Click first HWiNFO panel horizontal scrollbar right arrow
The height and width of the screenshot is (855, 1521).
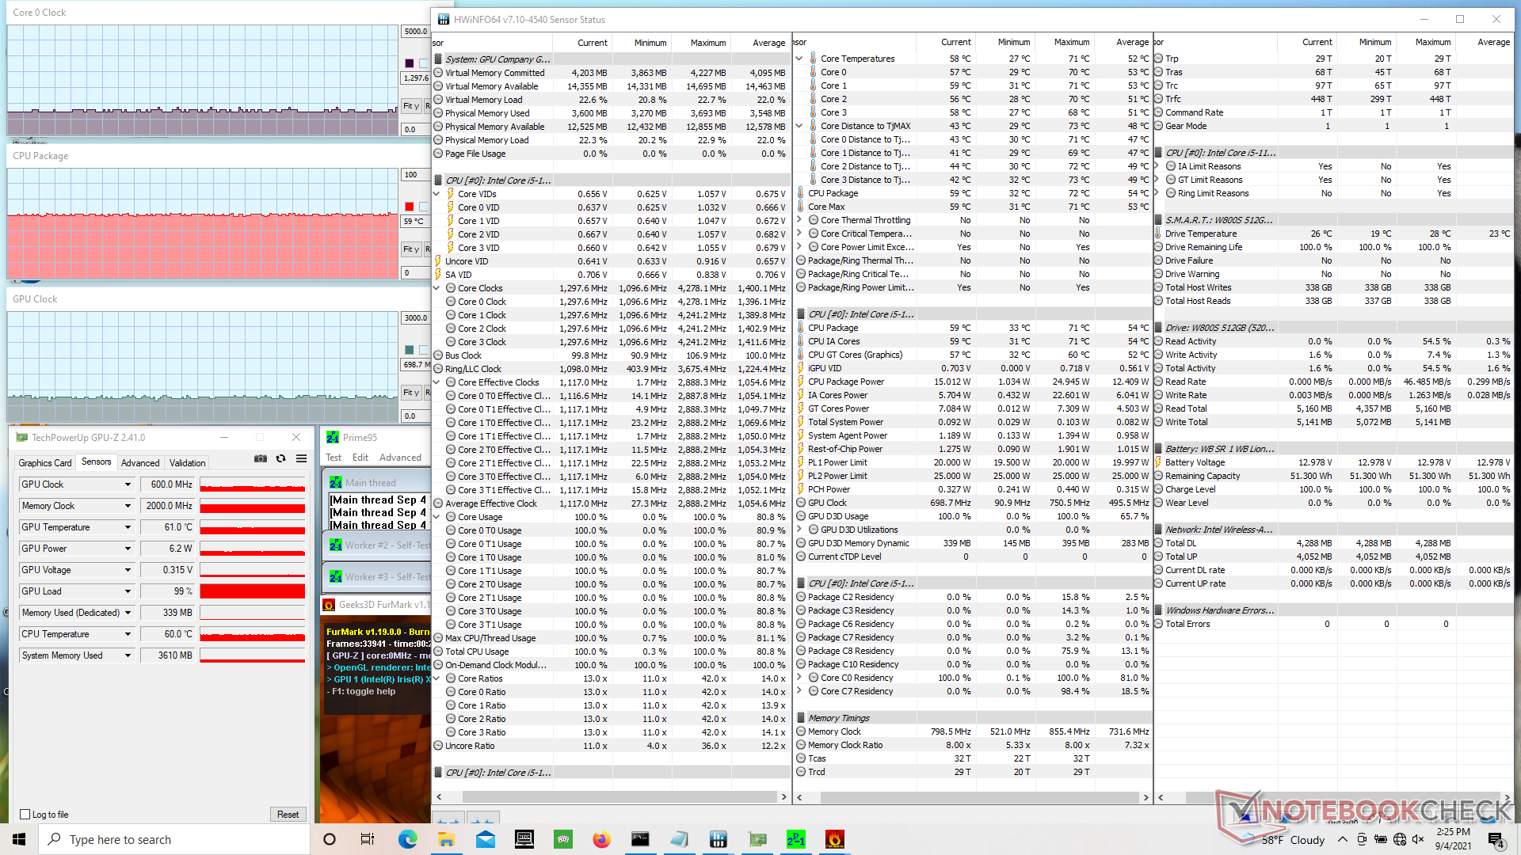pos(784,797)
